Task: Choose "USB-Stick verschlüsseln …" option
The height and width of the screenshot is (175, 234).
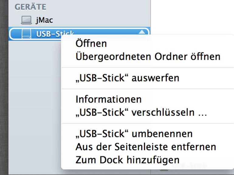Action: pos(141,112)
